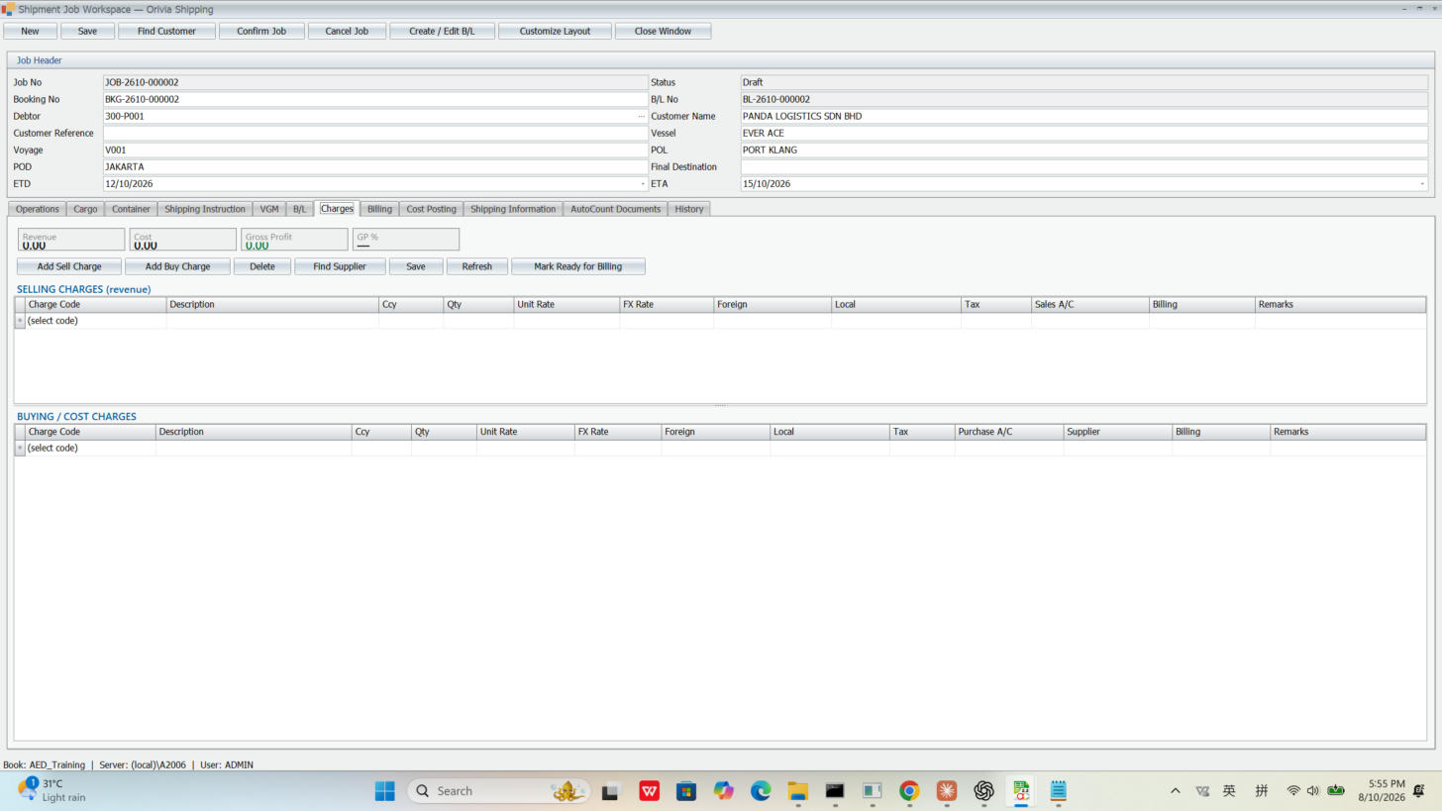Launch Microsoft Edge from taskbar
The width and height of the screenshot is (1442, 811).
click(x=761, y=790)
